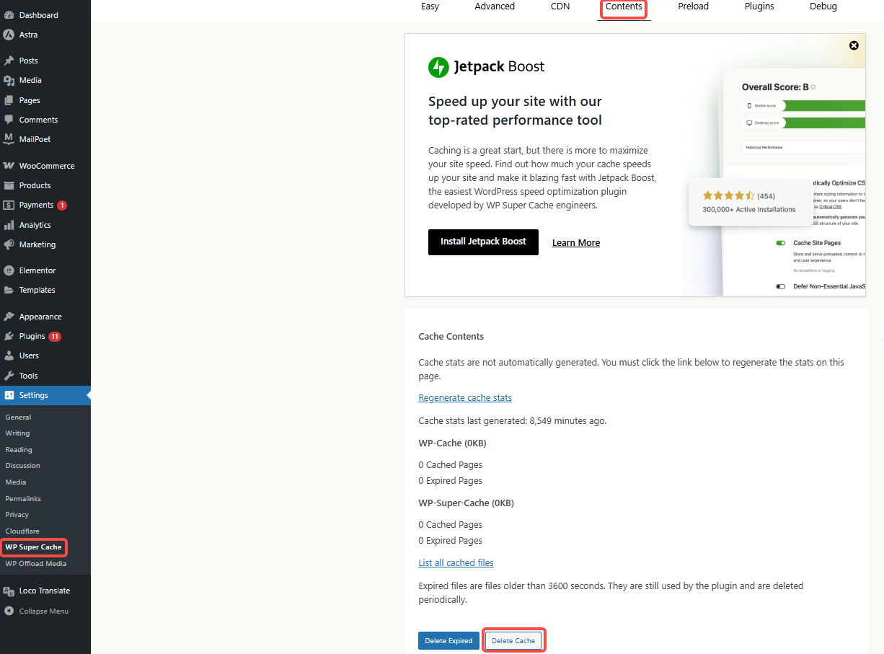The height and width of the screenshot is (654, 884).
Task: Click the WooCommerce icon
Action: point(9,166)
